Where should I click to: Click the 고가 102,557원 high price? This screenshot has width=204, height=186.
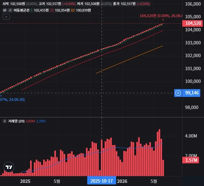coord(50,4)
